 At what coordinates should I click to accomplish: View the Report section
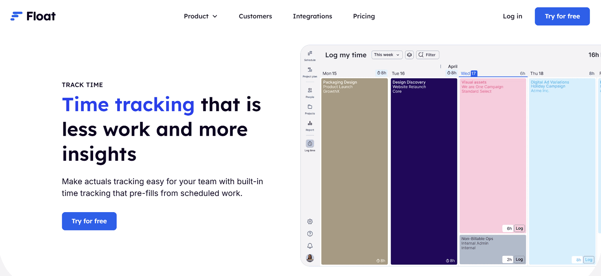[x=310, y=124]
